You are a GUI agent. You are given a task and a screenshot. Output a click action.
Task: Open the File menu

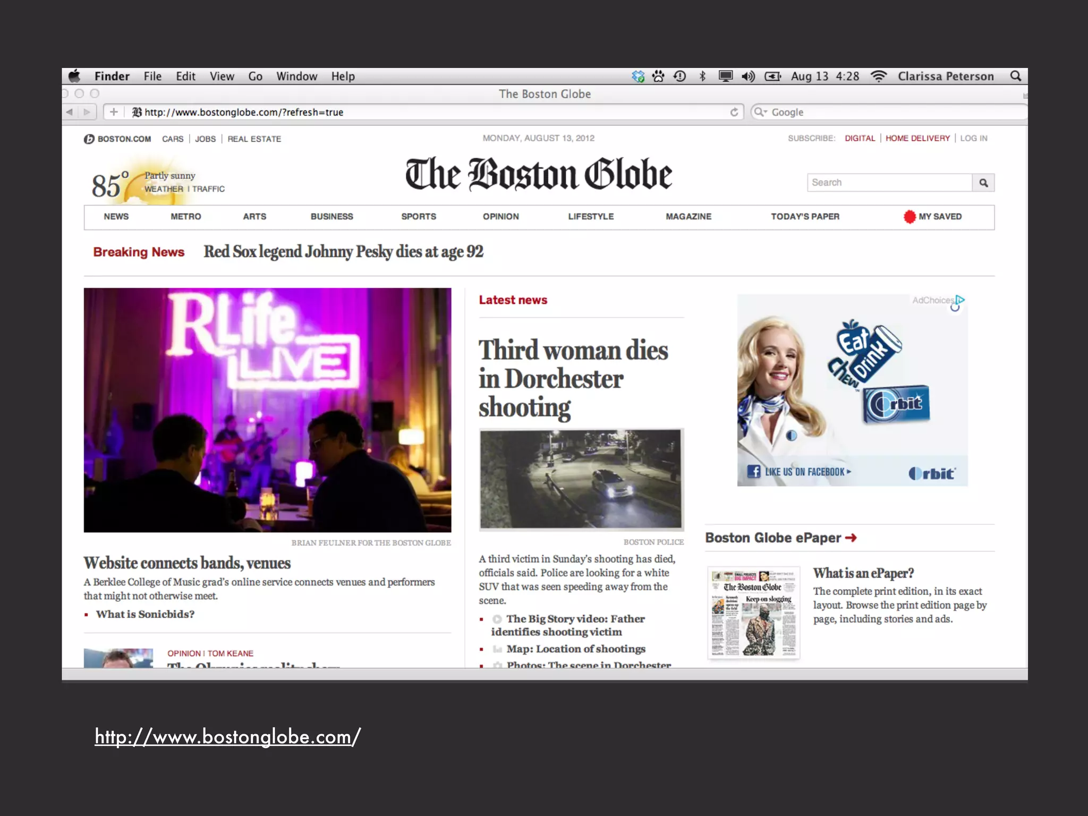click(152, 76)
